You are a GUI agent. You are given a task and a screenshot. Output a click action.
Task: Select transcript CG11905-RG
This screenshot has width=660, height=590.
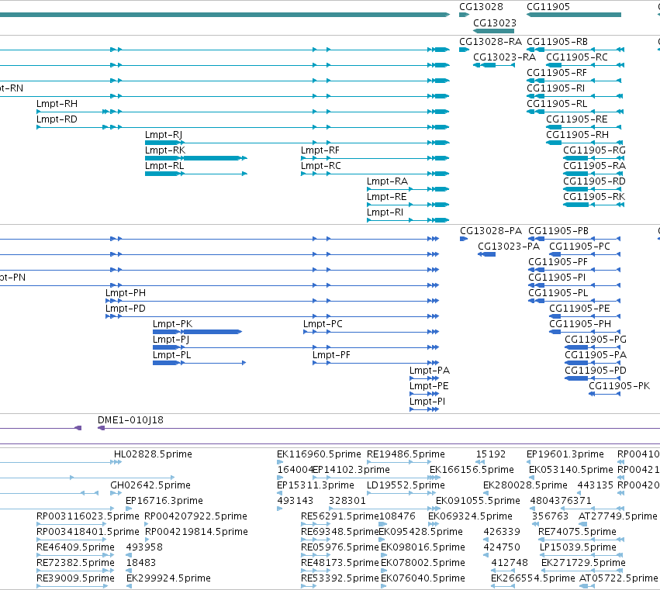click(594, 150)
